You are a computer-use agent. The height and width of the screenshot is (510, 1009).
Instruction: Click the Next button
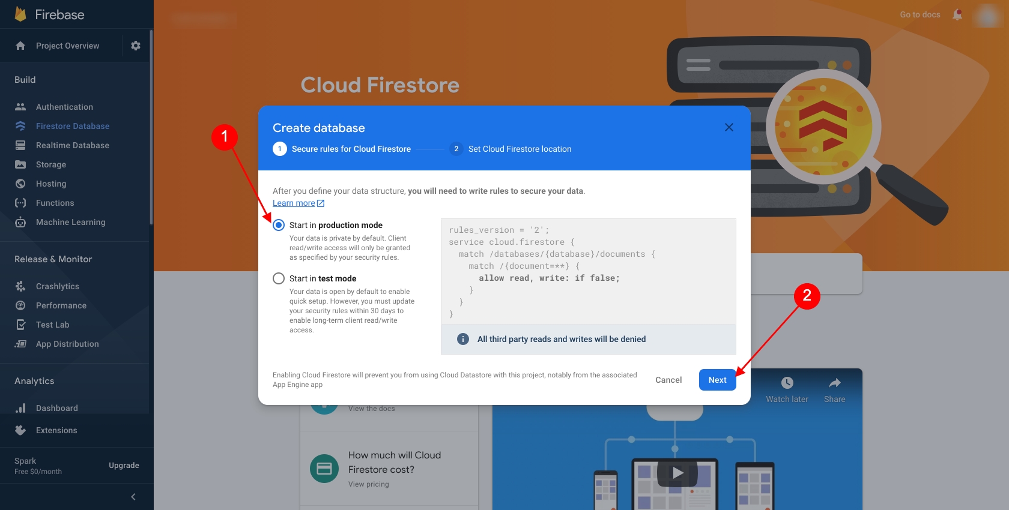click(717, 380)
